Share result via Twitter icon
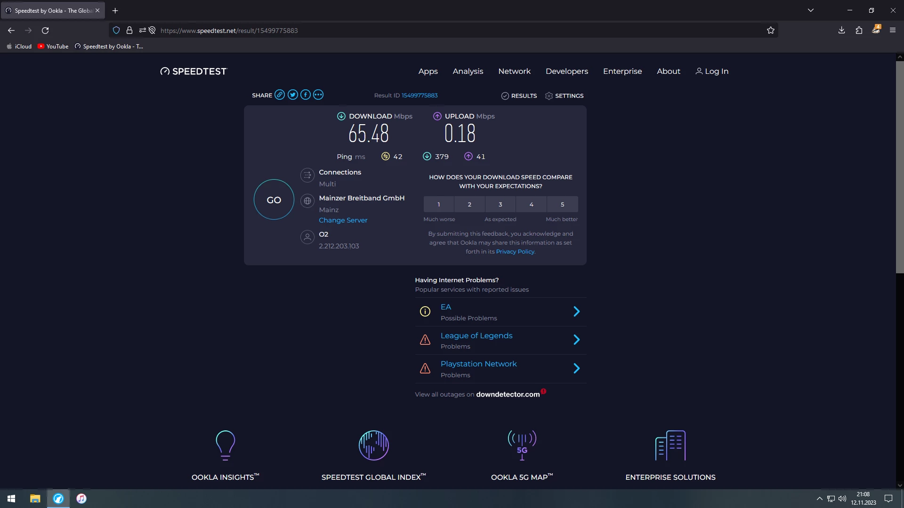904x508 pixels. pyautogui.click(x=293, y=95)
